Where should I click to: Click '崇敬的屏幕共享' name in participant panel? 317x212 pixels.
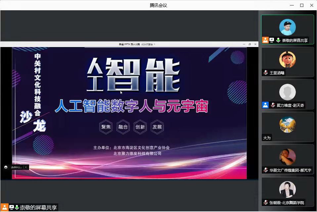coord(295,40)
